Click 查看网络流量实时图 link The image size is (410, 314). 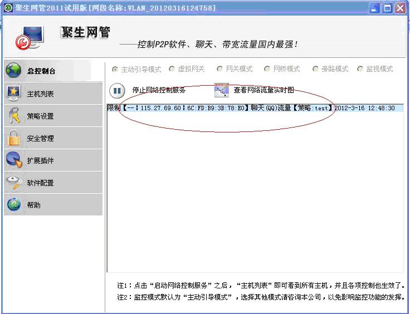tap(263, 90)
